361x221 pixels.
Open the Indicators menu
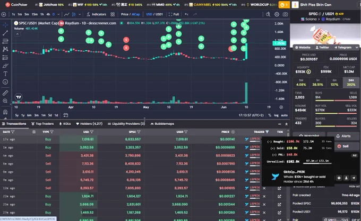click(x=96, y=14)
